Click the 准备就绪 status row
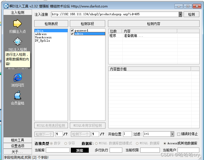 pyautogui.click(x=154, y=36)
